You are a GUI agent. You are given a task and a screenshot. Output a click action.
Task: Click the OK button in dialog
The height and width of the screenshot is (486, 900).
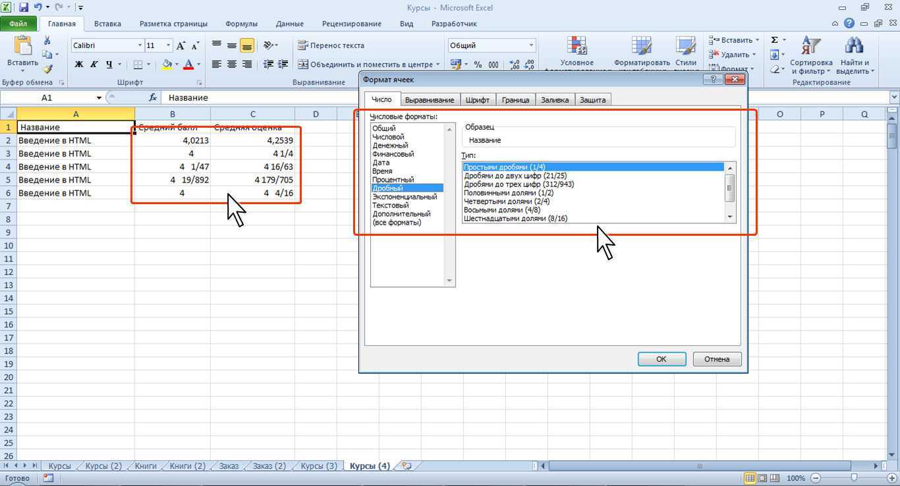pyautogui.click(x=661, y=359)
